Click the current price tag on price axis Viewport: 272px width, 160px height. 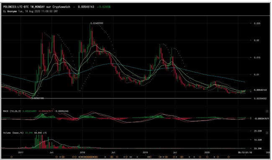[260, 90]
